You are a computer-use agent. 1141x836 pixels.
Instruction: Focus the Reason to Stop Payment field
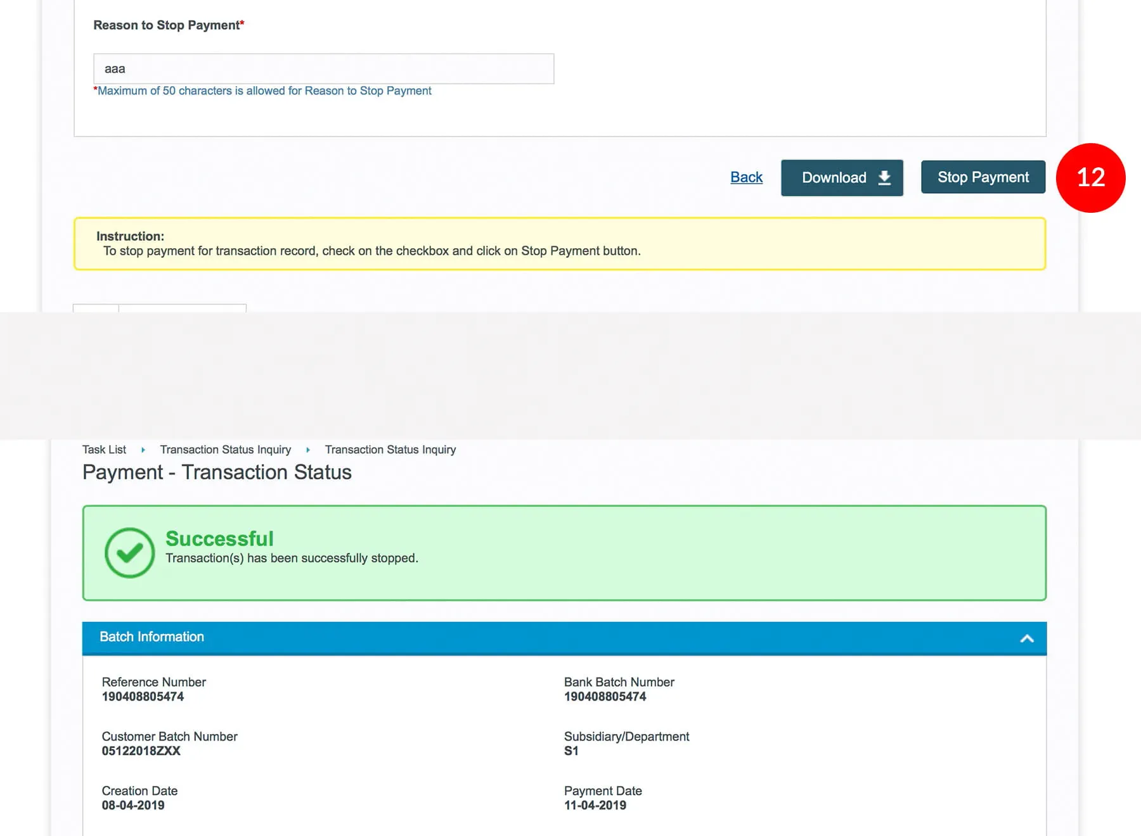[323, 69]
